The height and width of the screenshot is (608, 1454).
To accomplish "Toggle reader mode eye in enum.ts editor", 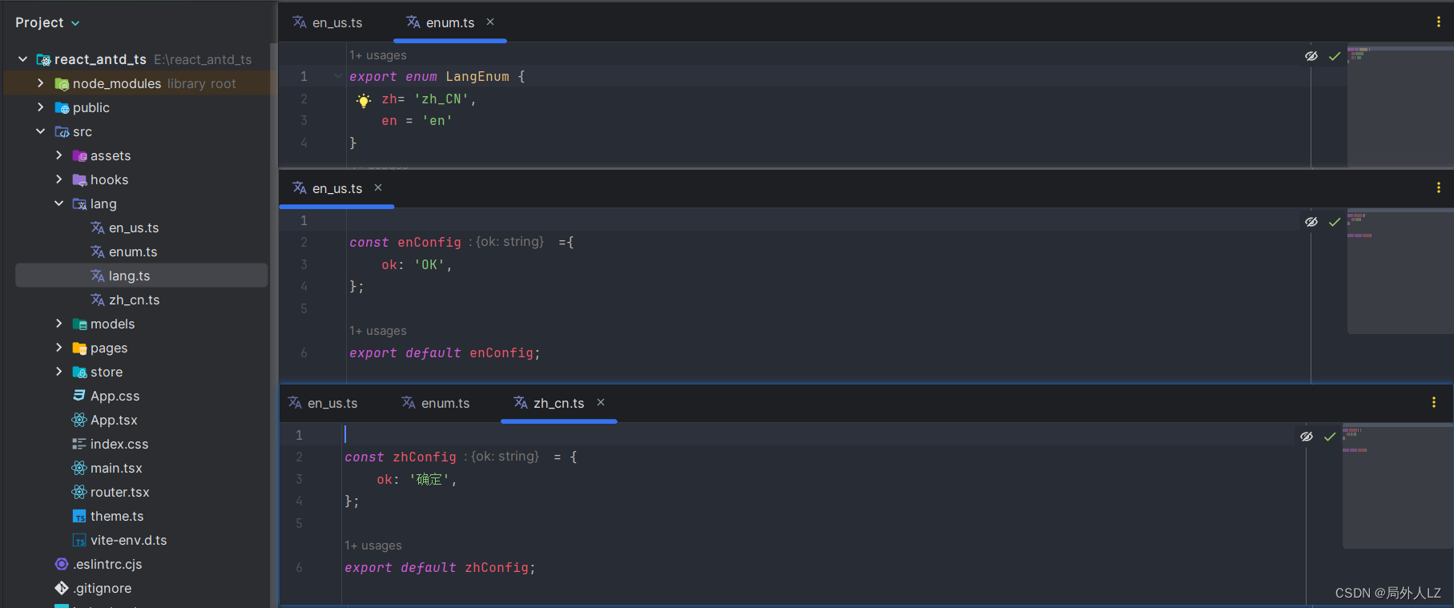I will point(1311,56).
